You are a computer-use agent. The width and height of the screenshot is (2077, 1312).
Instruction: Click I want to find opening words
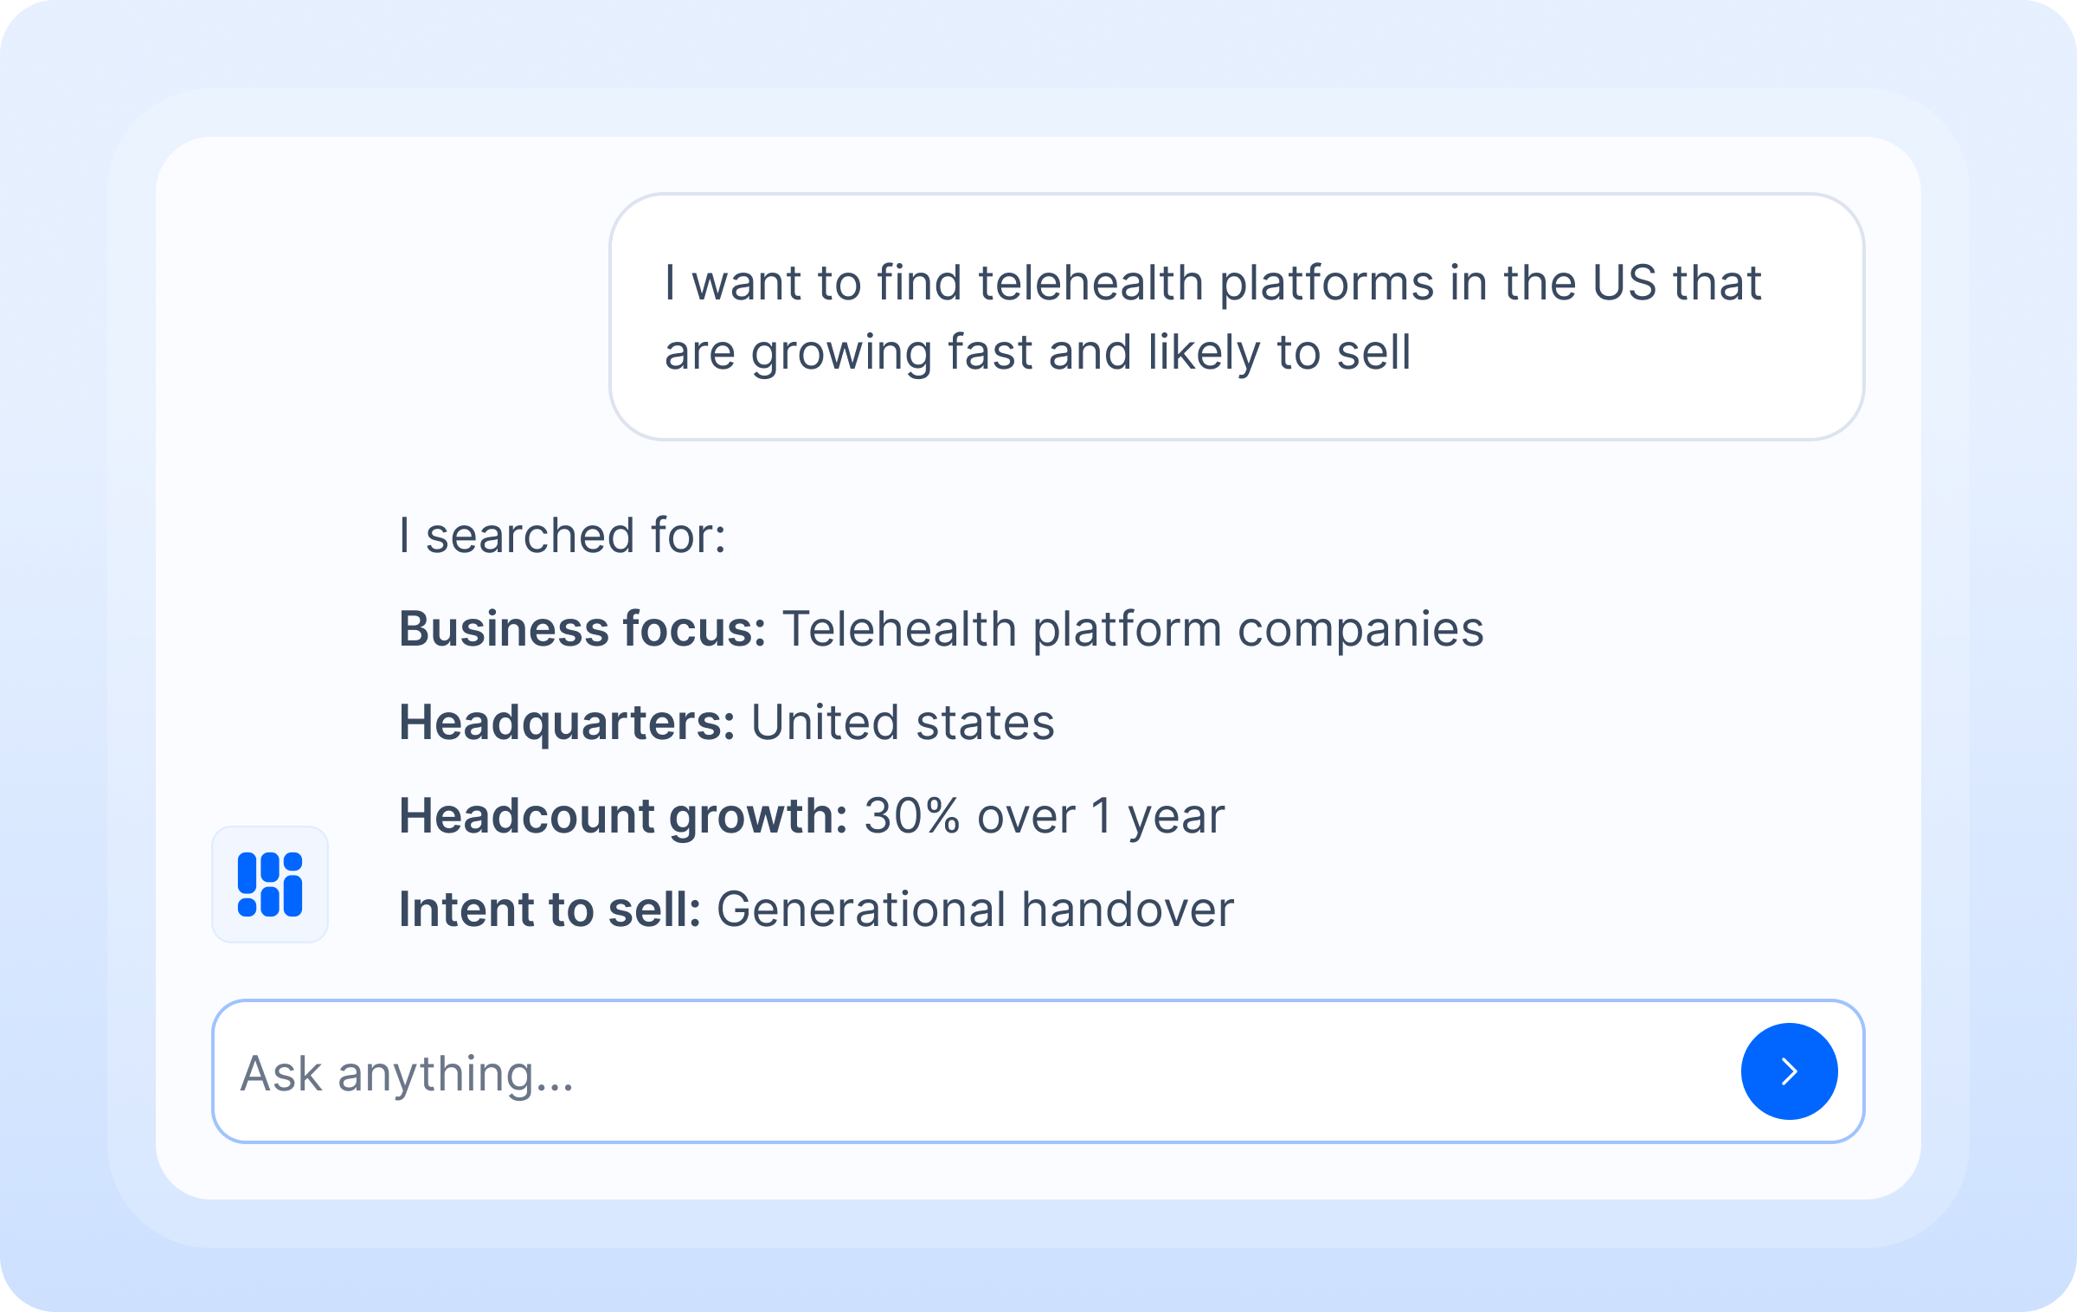tap(768, 283)
